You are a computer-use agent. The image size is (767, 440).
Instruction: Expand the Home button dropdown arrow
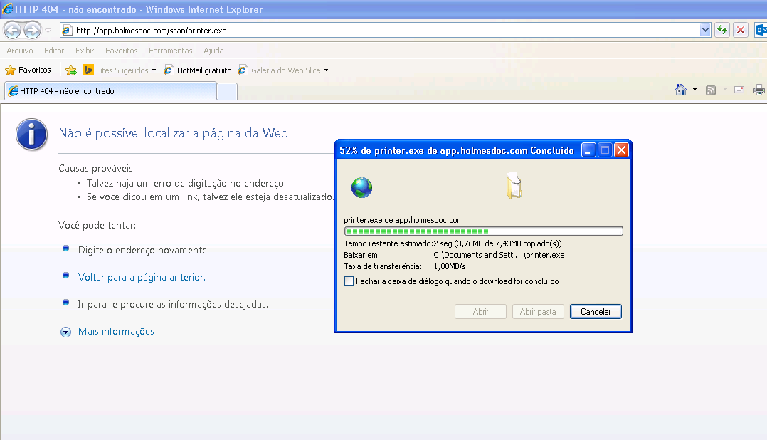[694, 90]
